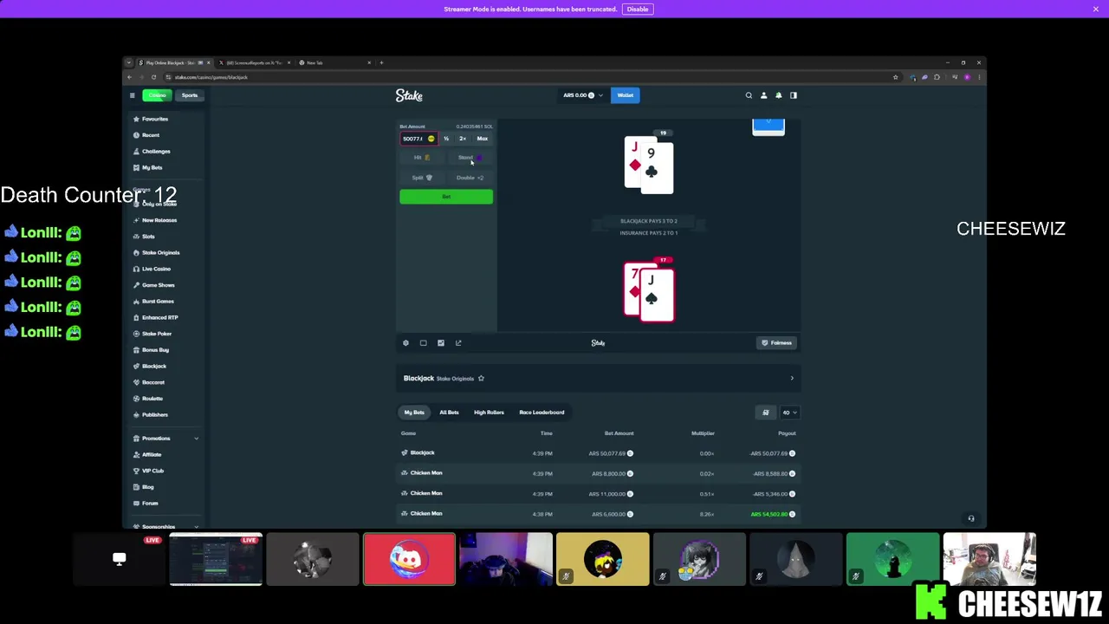The width and height of the screenshot is (1109, 624).
Task: Open the user profile icon
Action: [763, 95]
